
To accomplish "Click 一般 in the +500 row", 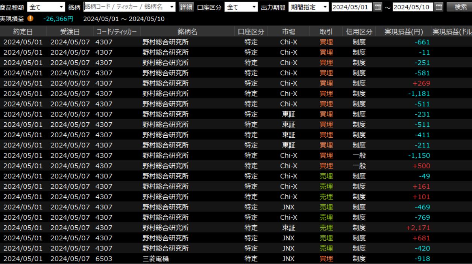I will 359,166.
